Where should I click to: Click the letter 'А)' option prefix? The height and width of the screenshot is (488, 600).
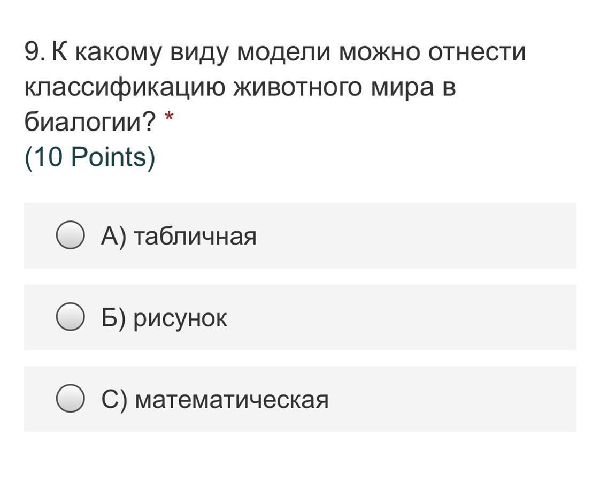[x=114, y=235]
